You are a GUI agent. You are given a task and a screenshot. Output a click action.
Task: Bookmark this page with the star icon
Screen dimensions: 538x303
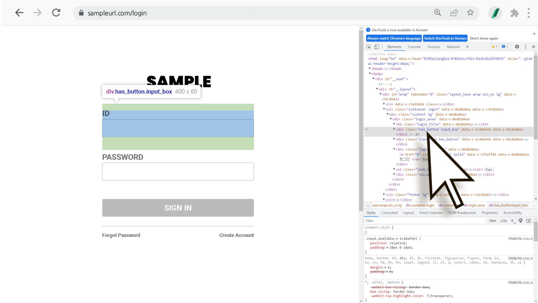[x=470, y=13]
